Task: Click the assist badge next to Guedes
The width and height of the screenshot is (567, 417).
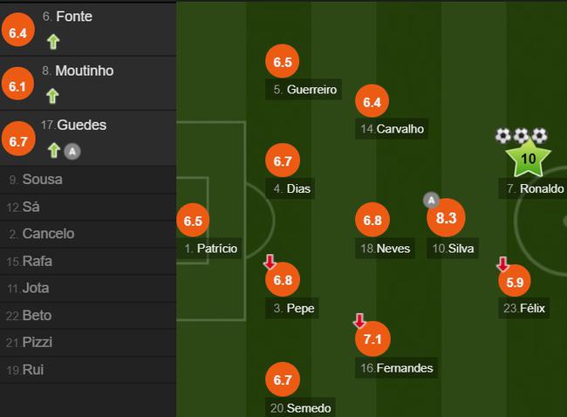Action: pyautogui.click(x=72, y=151)
